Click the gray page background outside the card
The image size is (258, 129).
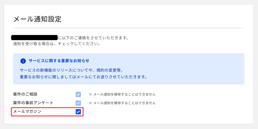pos(129,2)
